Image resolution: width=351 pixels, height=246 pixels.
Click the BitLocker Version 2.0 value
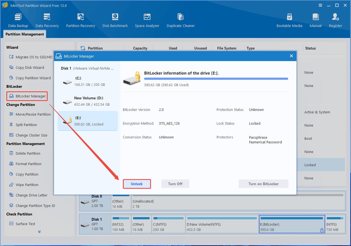click(x=161, y=110)
